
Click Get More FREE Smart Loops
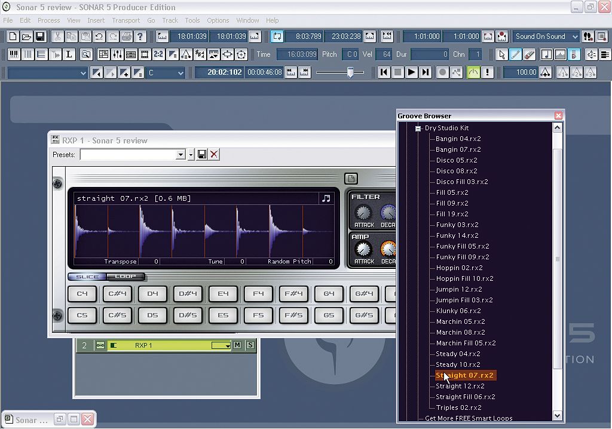[469, 418]
